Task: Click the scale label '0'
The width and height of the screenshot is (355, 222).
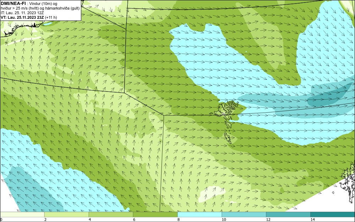Action: 1,220
